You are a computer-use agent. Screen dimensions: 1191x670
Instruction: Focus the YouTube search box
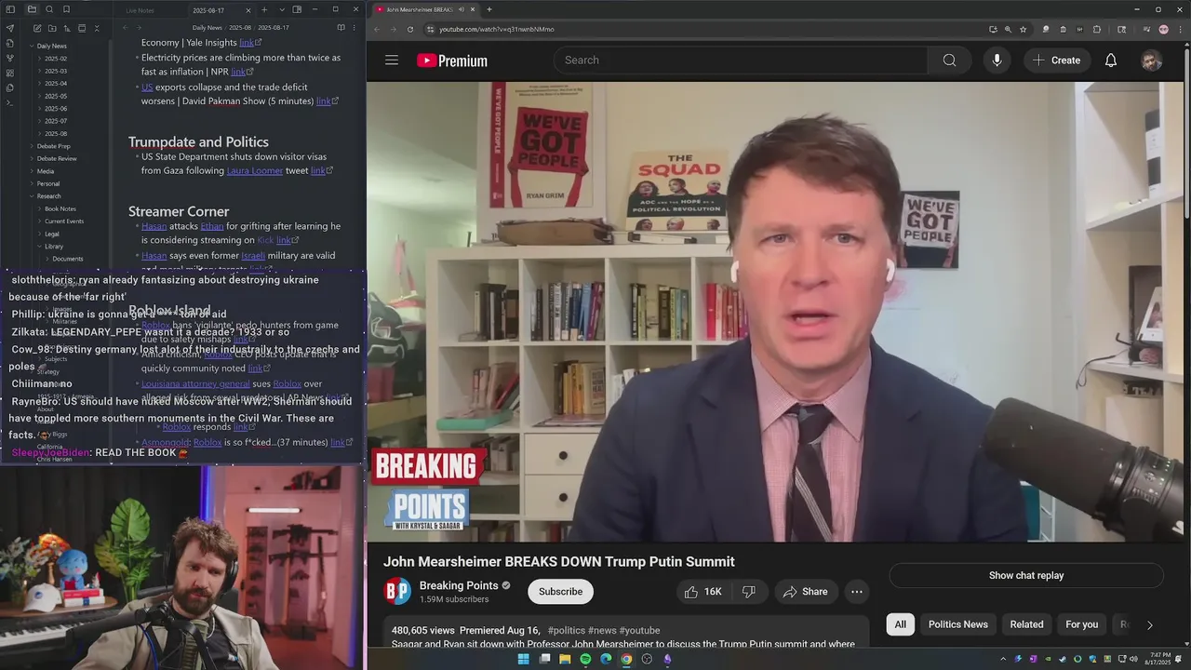(x=741, y=60)
